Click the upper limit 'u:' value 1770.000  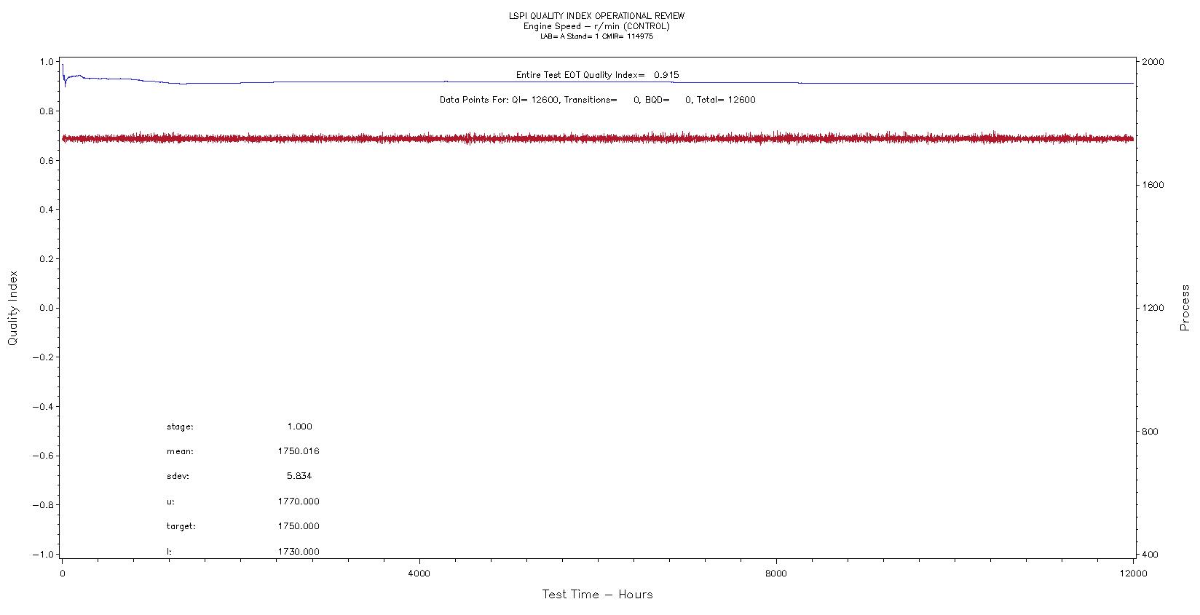click(298, 501)
